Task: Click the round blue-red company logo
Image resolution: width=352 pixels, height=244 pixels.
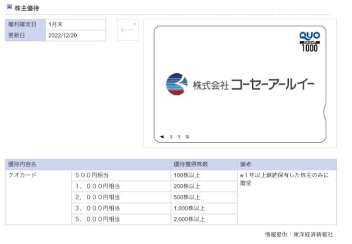Action: [177, 84]
